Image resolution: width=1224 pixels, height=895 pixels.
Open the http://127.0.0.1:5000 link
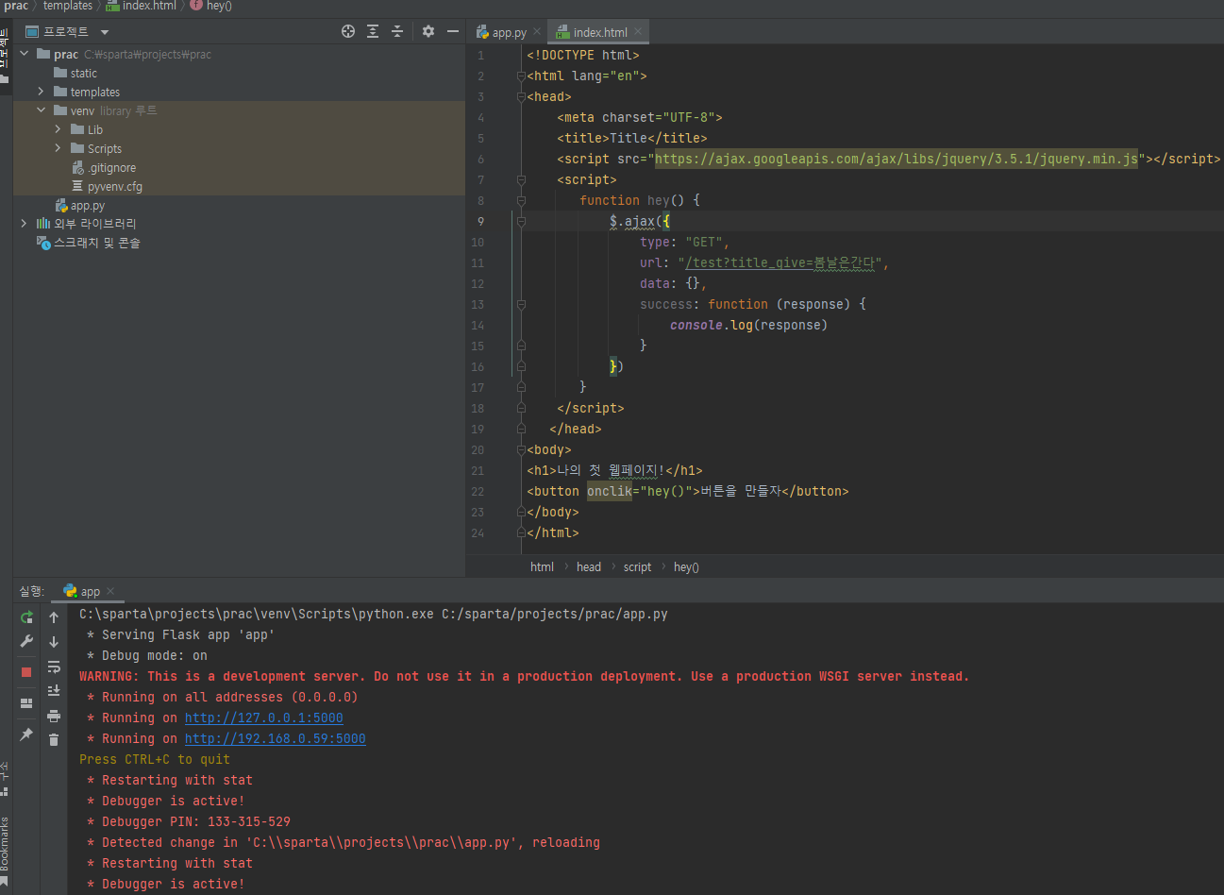point(263,718)
